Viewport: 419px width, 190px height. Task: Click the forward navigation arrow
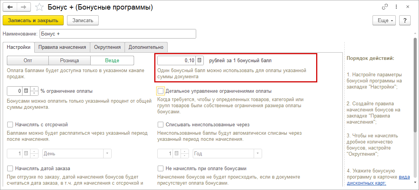(x=24, y=7)
